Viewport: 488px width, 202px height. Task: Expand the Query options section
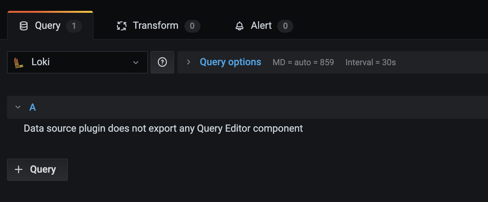tap(188, 62)
